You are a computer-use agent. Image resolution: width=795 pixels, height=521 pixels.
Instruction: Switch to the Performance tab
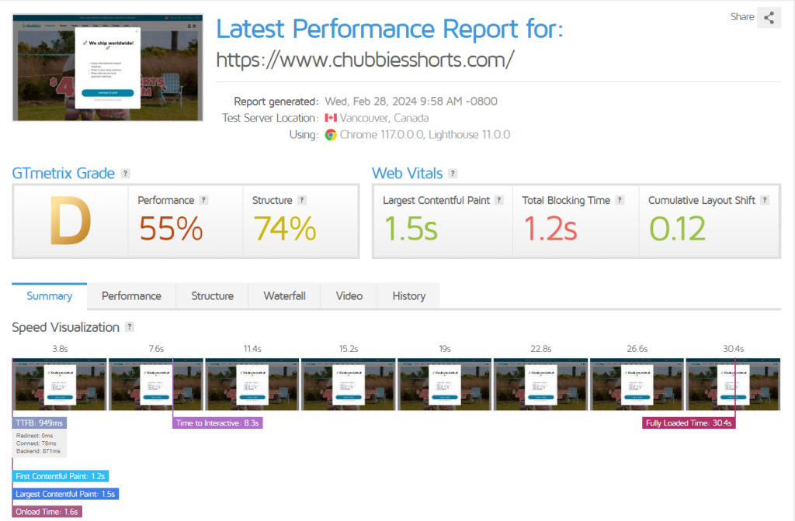coord(131,296)
